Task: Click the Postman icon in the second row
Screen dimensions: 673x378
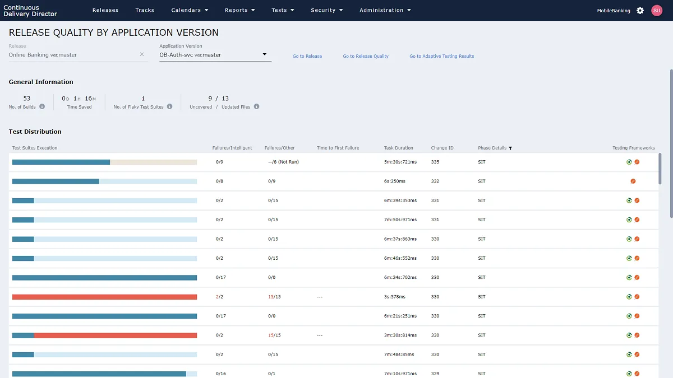Action: [x=634, y=181]
